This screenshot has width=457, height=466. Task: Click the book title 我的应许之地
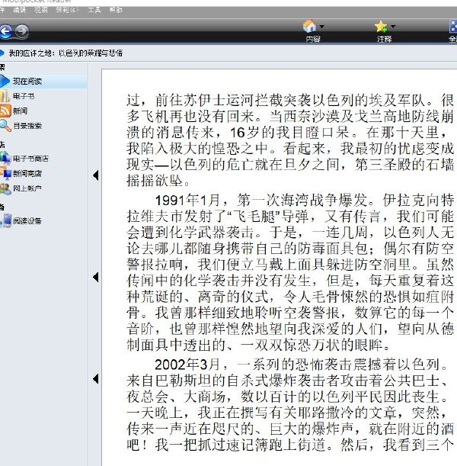31,53
